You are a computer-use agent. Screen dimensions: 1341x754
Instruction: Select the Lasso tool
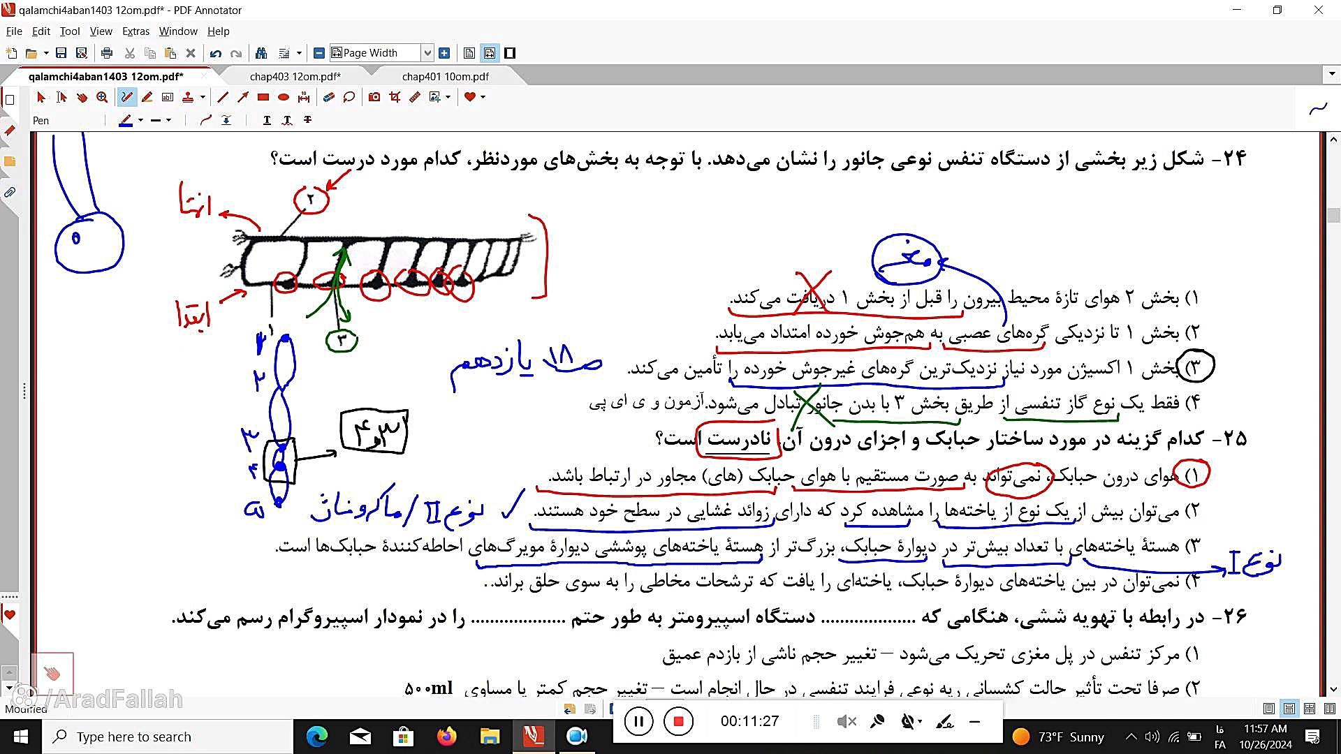349,97
